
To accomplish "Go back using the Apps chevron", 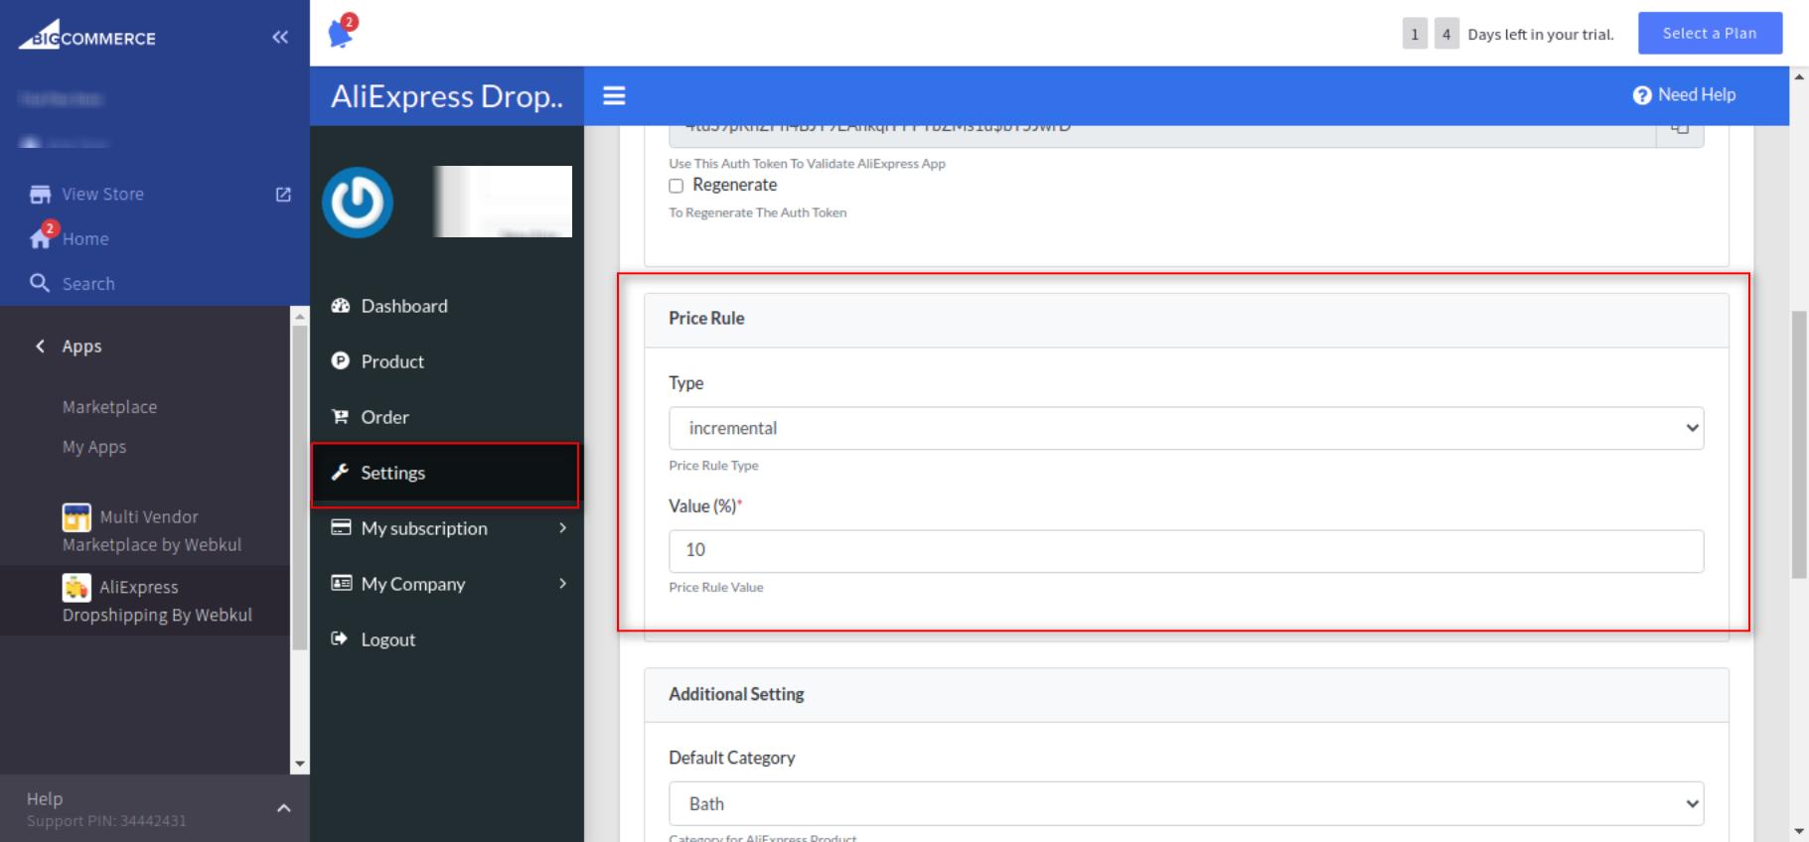I will point(40,346).
